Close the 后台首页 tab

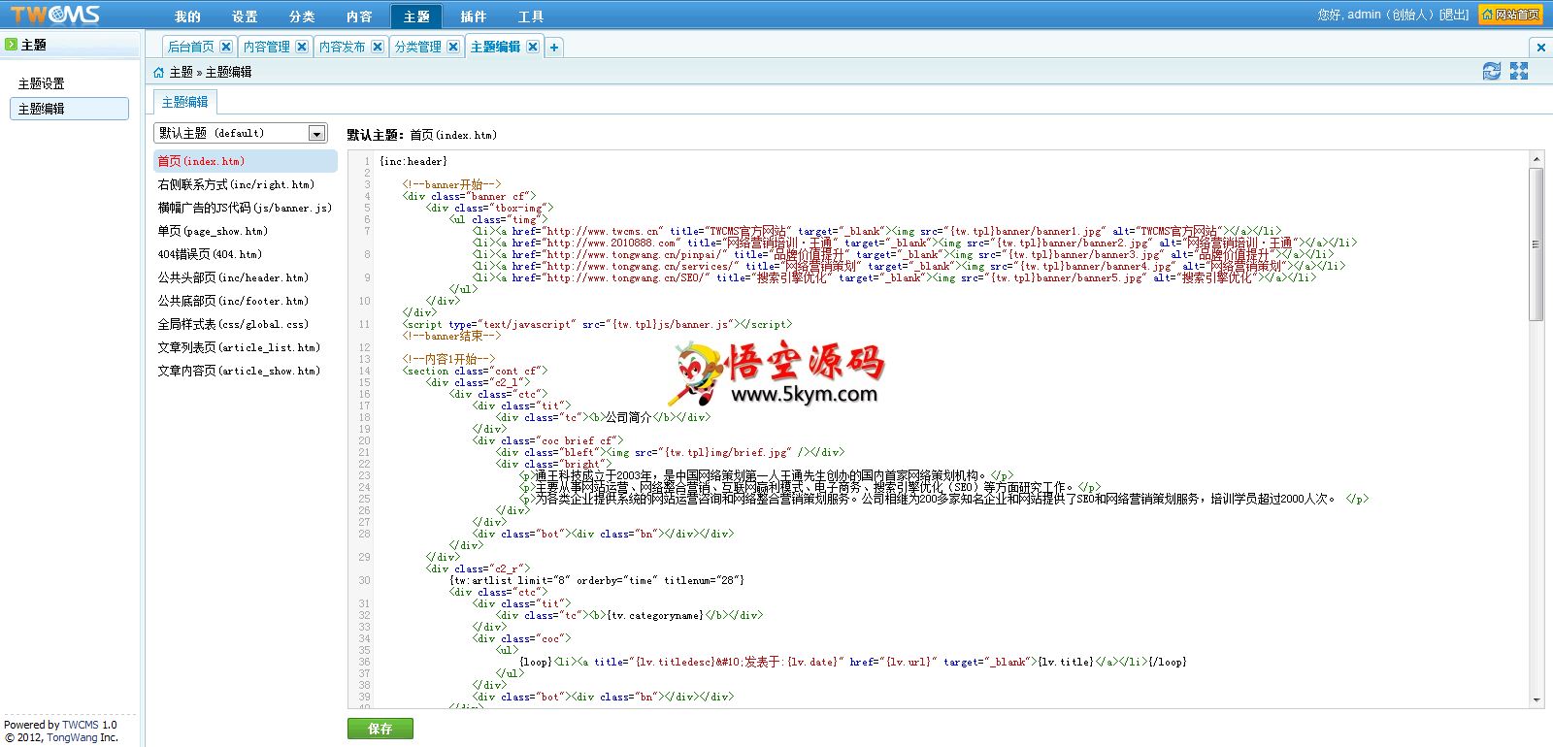(226, 47)
